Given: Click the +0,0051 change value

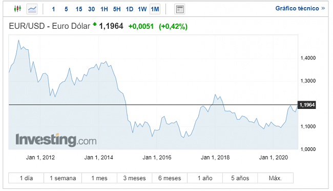Looking at the screenshot, I should [x=141, y=26].
